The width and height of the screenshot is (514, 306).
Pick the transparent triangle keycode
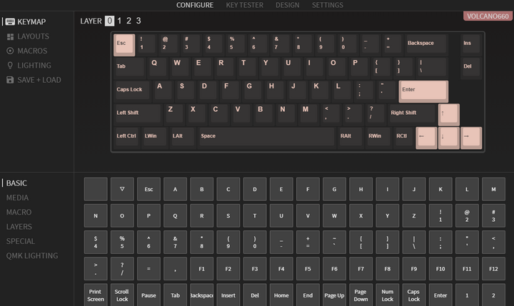click(x=122, y=189)
